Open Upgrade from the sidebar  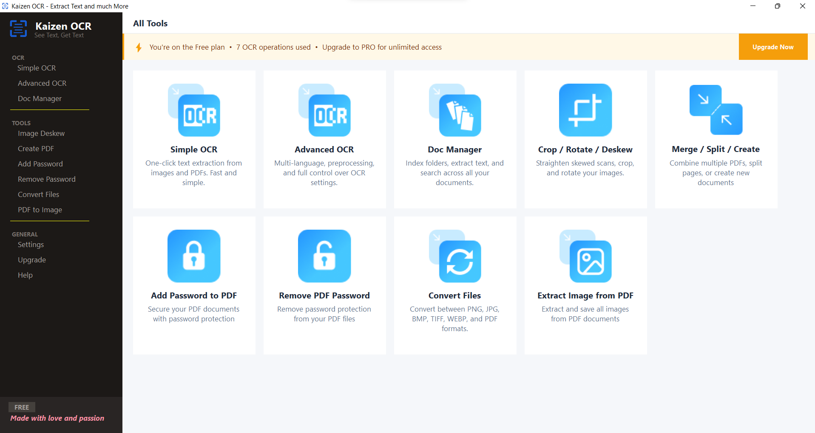click(x=31, y=259)
